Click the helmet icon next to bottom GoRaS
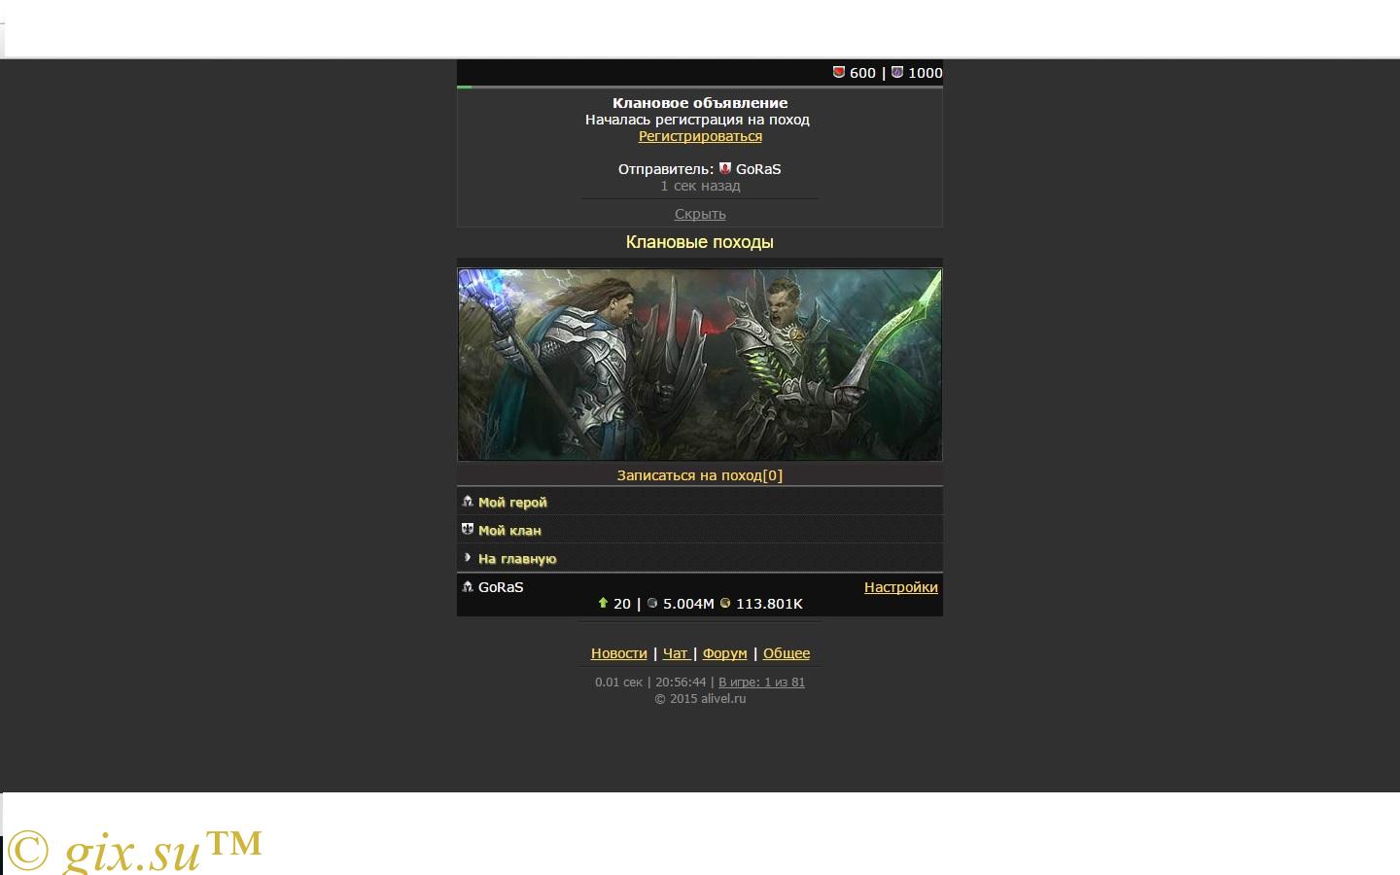Viewport: 1400px width, 875px height. (468, 586)
